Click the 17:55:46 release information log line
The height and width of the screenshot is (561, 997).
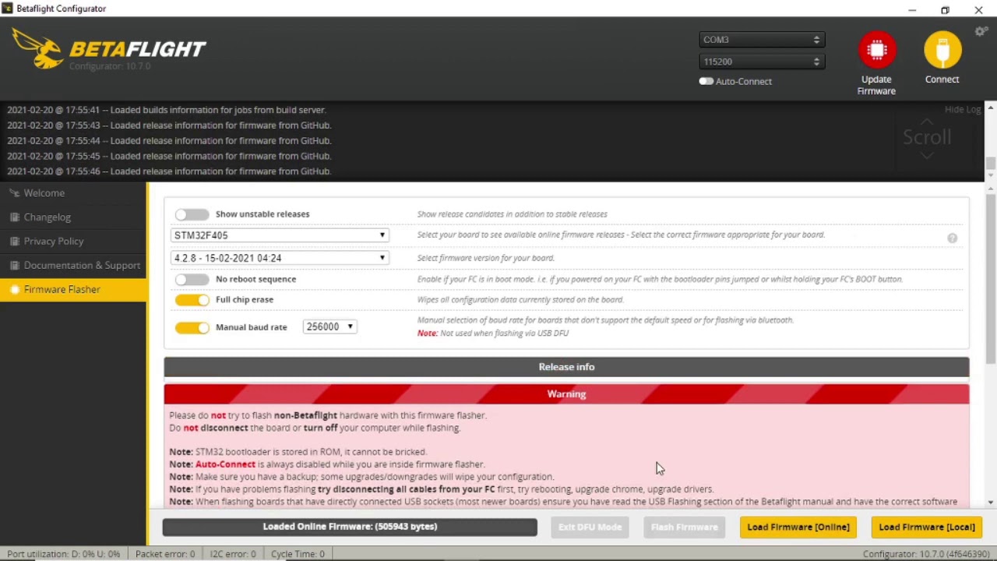169,171
